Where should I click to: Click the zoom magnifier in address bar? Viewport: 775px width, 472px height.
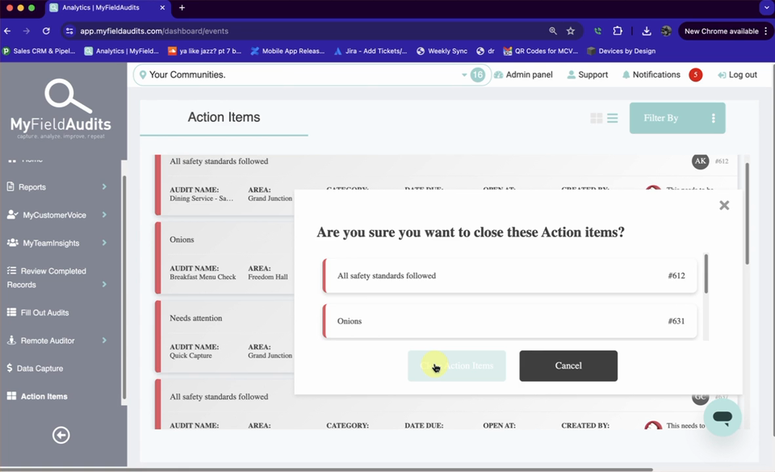coord(552,31)
